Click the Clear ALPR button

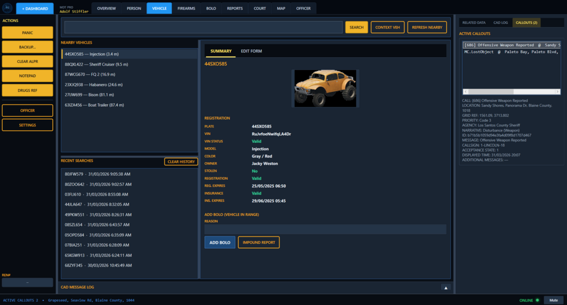click(x=27, y=61)
